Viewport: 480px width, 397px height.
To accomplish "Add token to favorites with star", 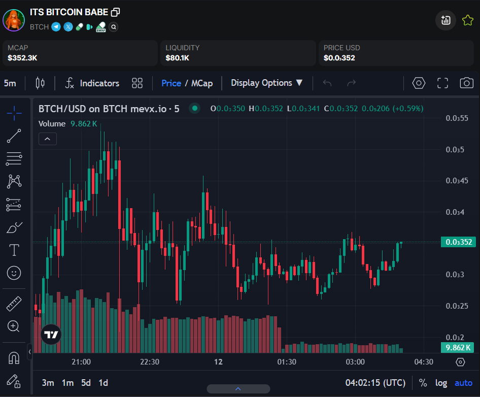I will (x=467, y=20).
